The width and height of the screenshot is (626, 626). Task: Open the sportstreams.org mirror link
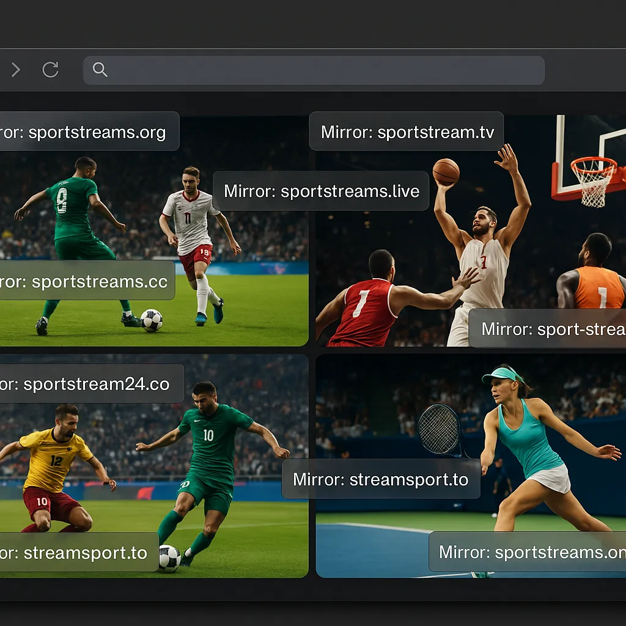(x=89, y=131)
